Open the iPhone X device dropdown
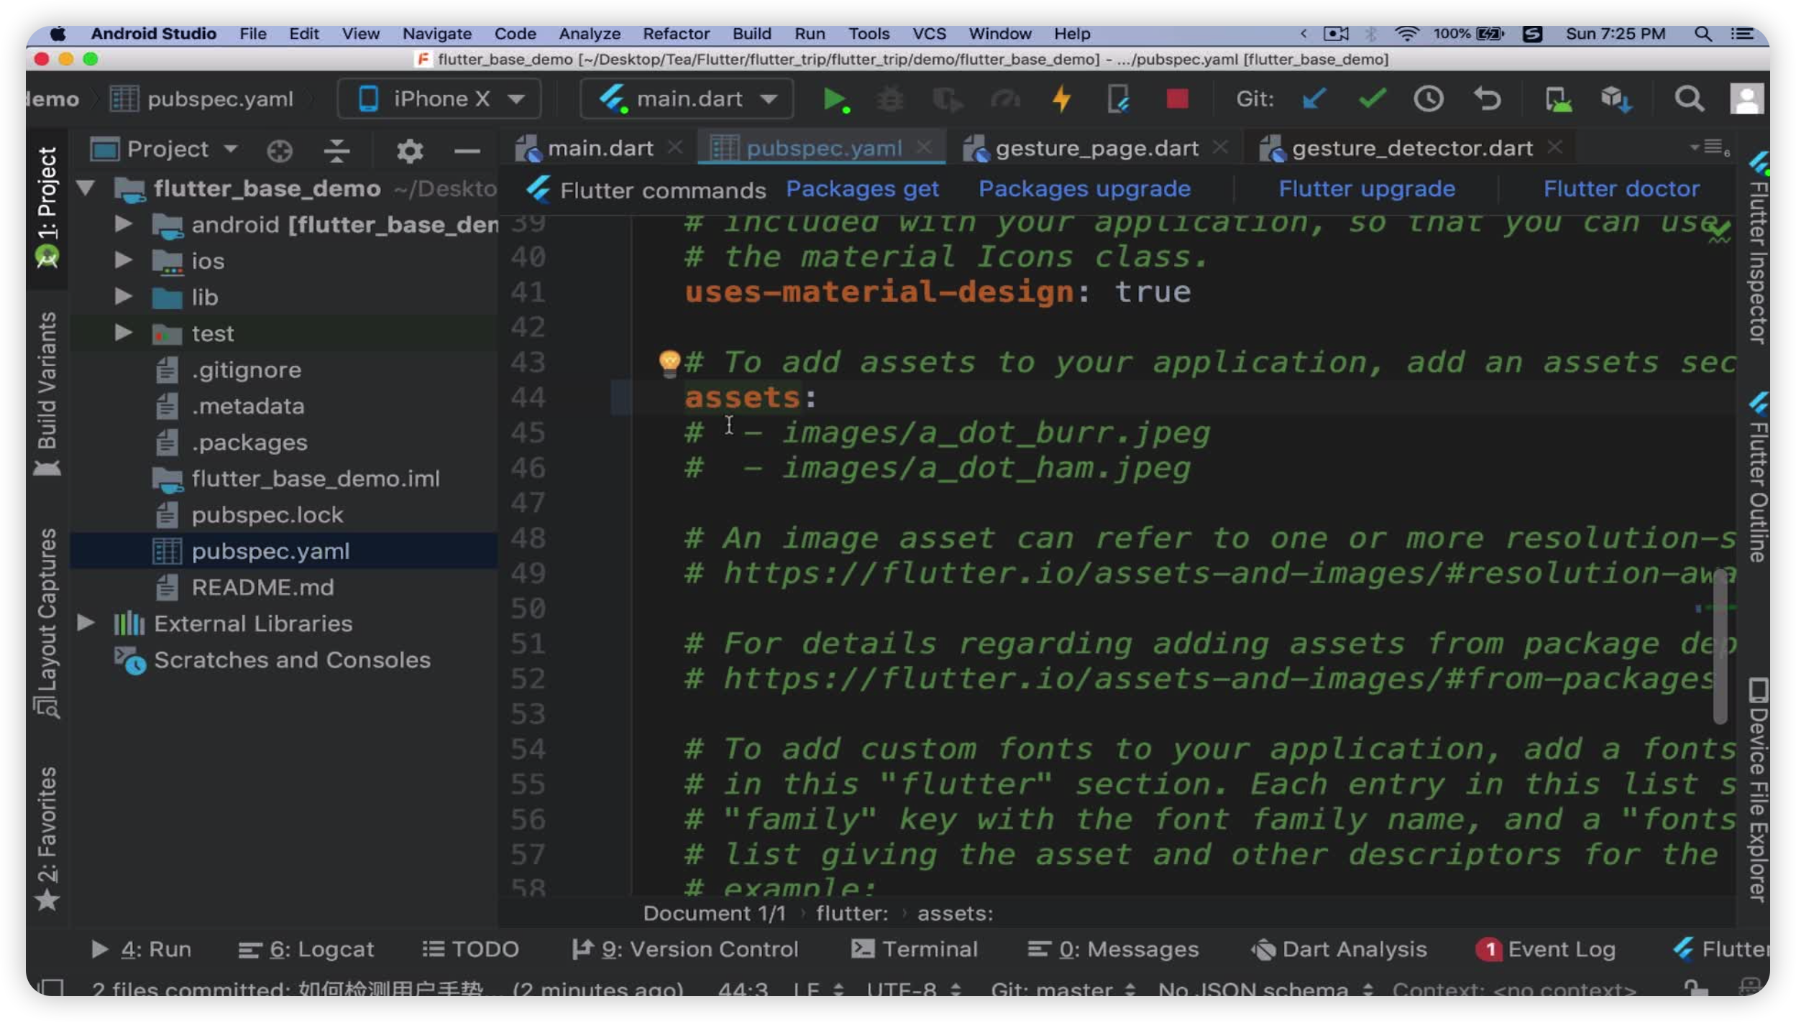The width and height of the screenshot is (1796, 1022). pos(440,99)
